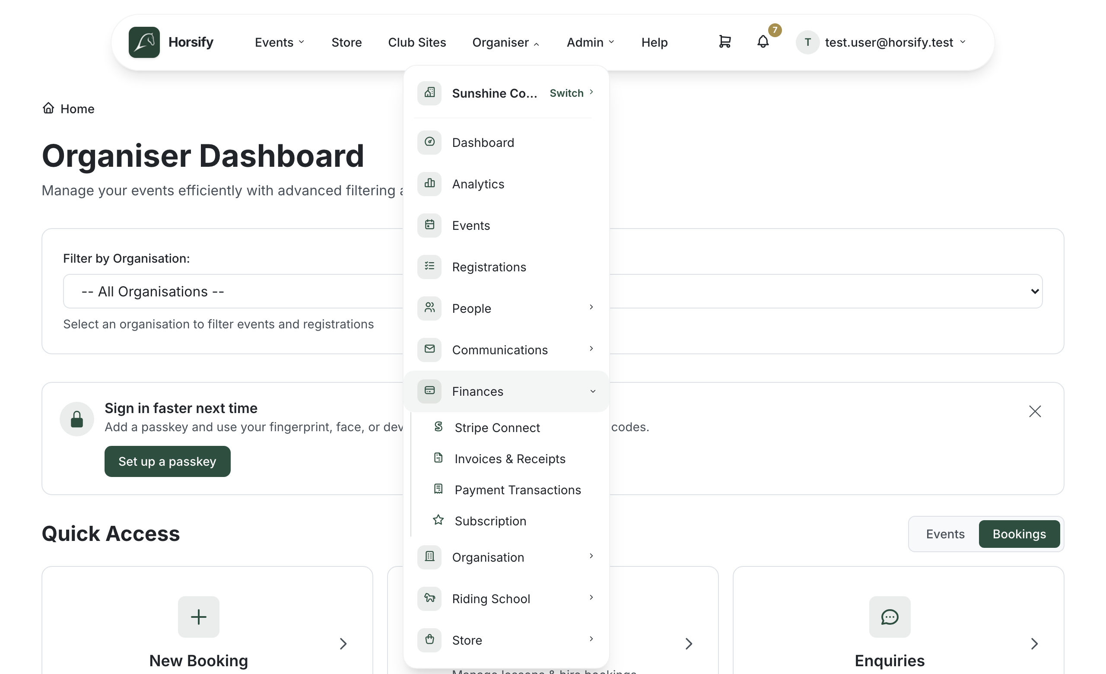Open the Enquiries card arrow
The height and width of the screenshot is (674, 1106).
1034,643
